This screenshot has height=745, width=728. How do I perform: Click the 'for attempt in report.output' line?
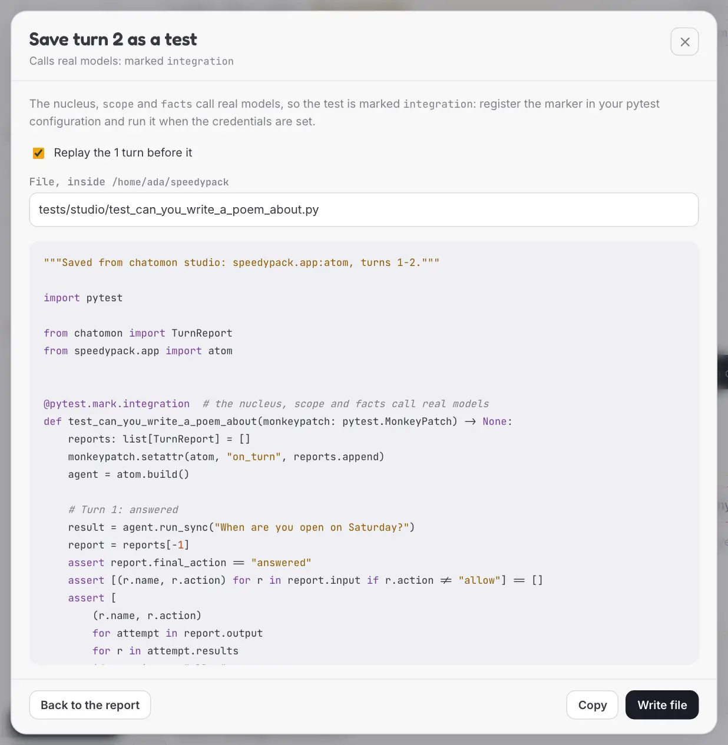tap(177, 633)
